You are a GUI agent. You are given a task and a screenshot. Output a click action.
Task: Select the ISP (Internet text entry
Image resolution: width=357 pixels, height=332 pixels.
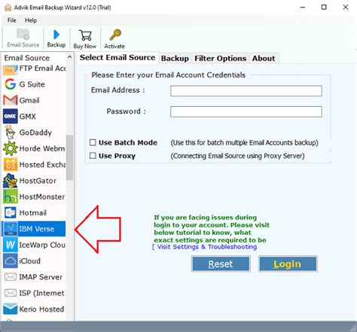point(41,293)
